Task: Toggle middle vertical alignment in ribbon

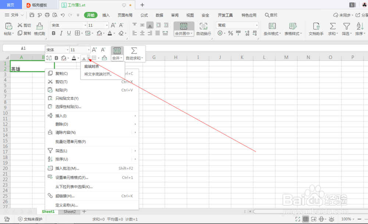Action: (142, 25)
